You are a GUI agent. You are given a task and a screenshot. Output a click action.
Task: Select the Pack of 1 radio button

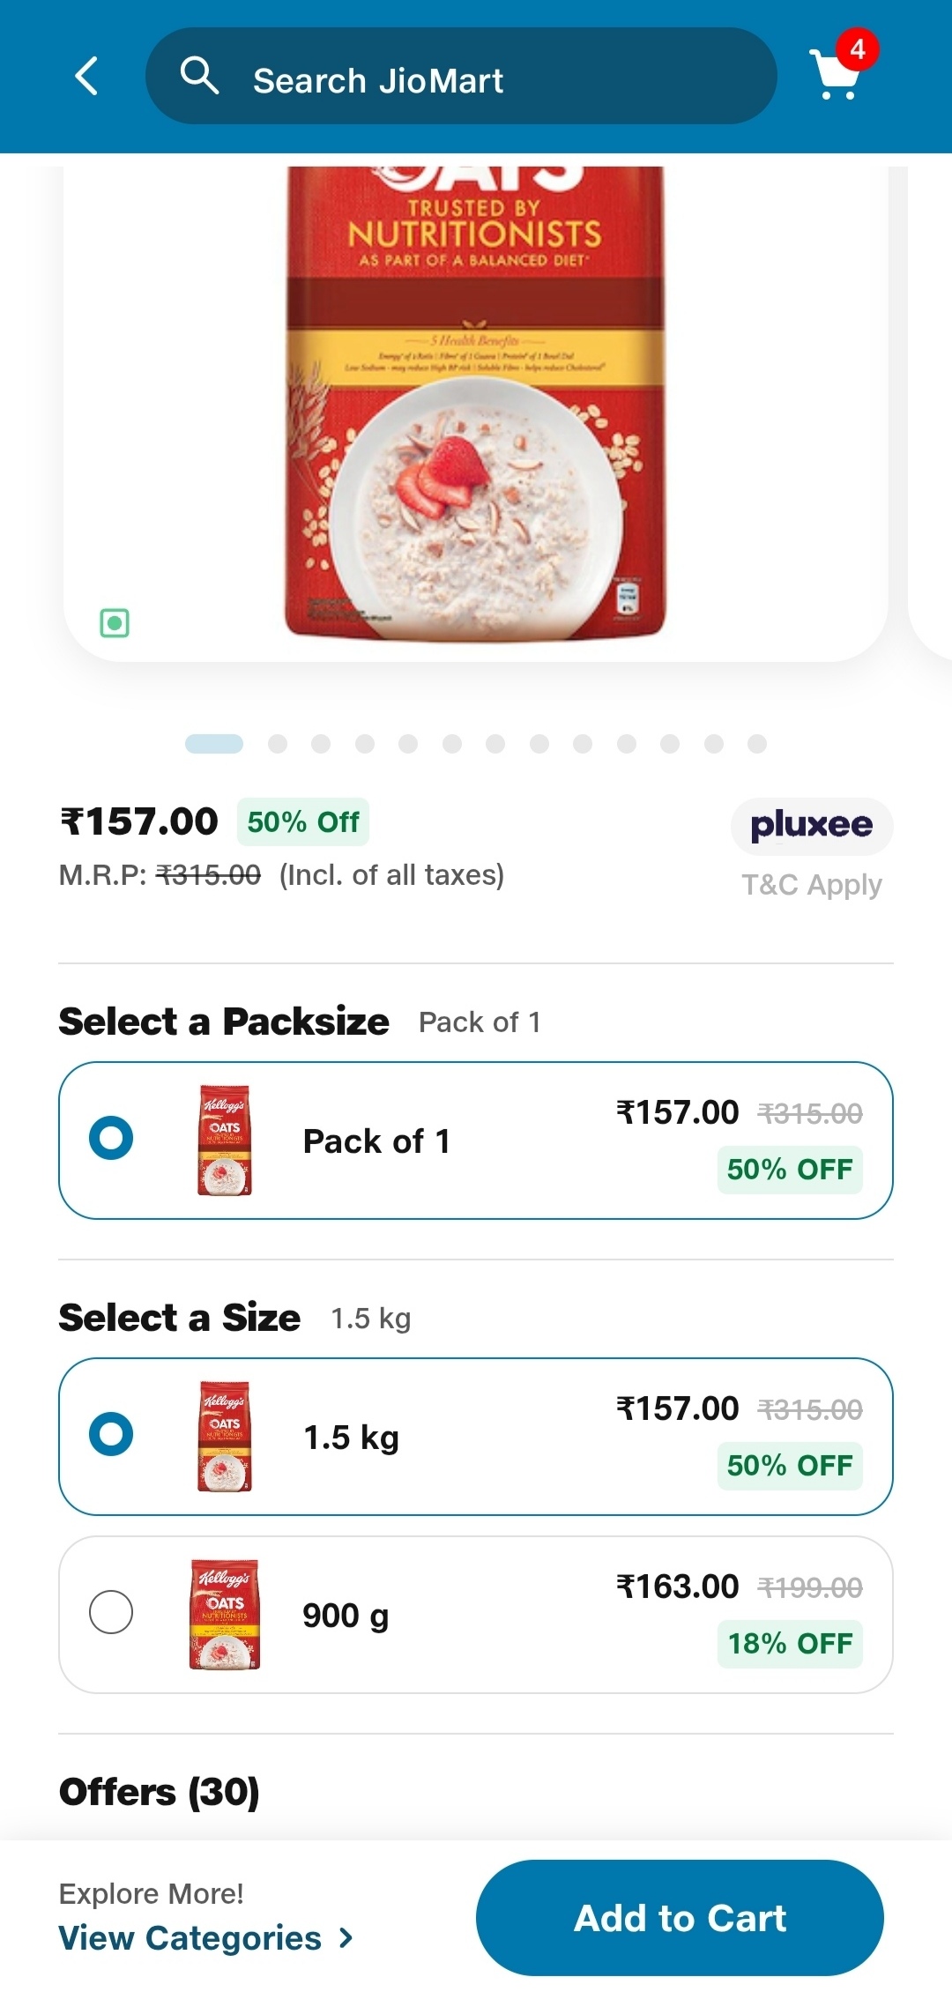[111, 1138]
